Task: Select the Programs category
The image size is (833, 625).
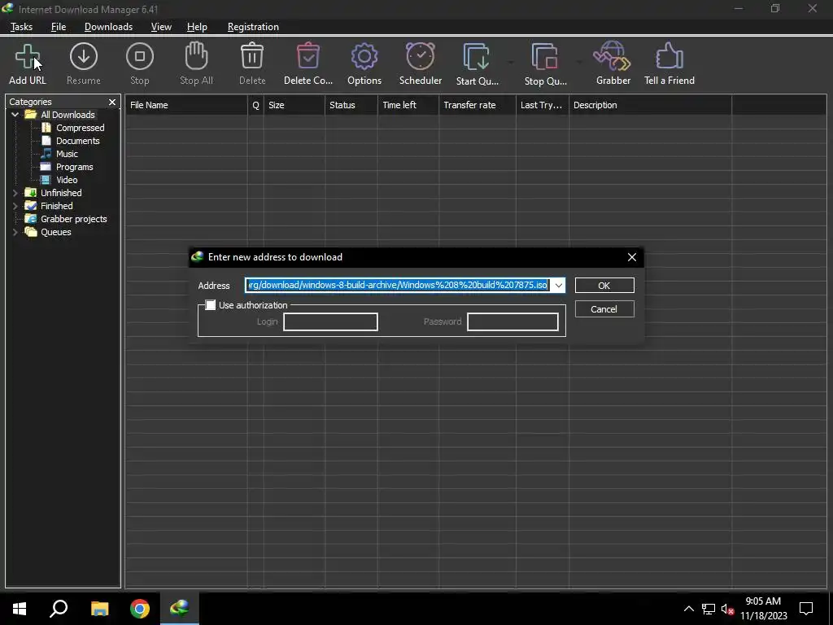Action: point(74,167)
